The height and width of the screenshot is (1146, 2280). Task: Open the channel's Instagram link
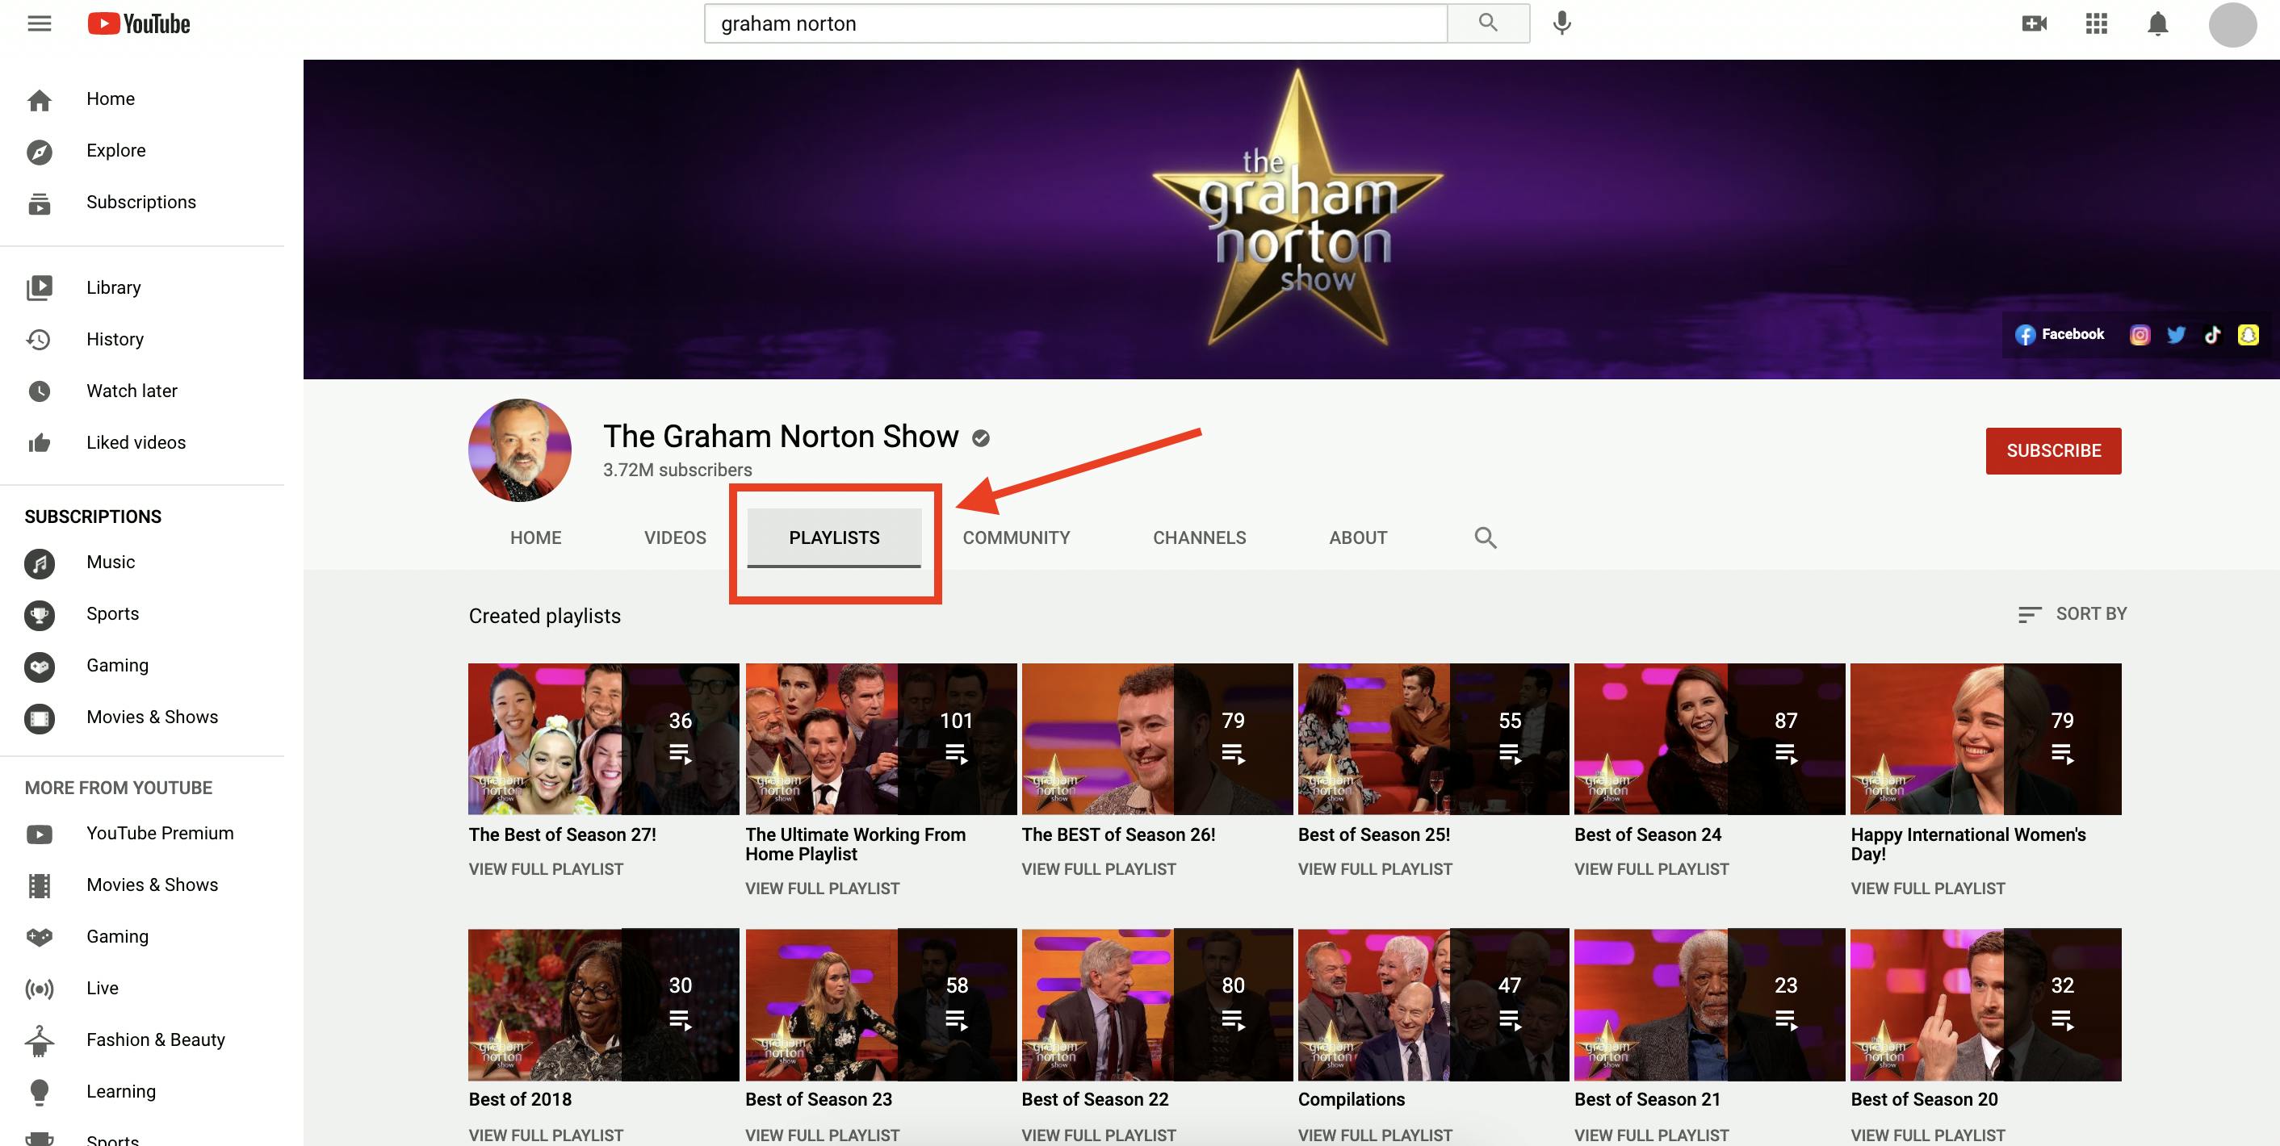(2140, 334)
